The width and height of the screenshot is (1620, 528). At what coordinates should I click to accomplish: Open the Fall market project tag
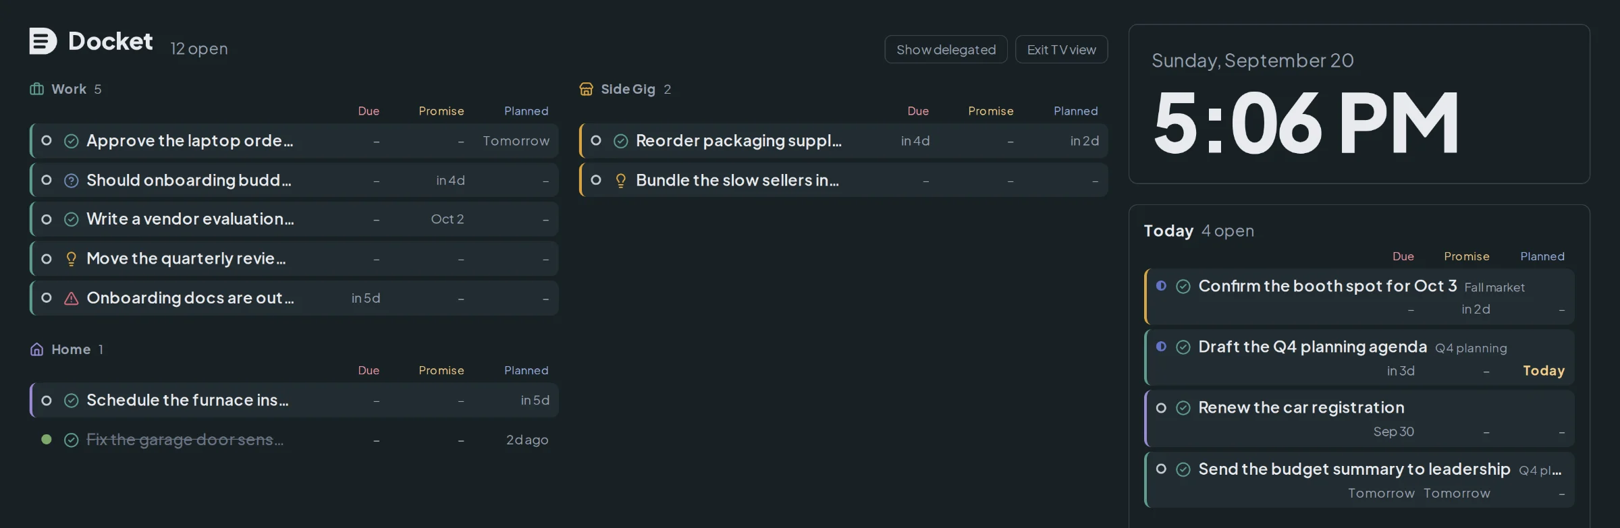[1494, 287]
